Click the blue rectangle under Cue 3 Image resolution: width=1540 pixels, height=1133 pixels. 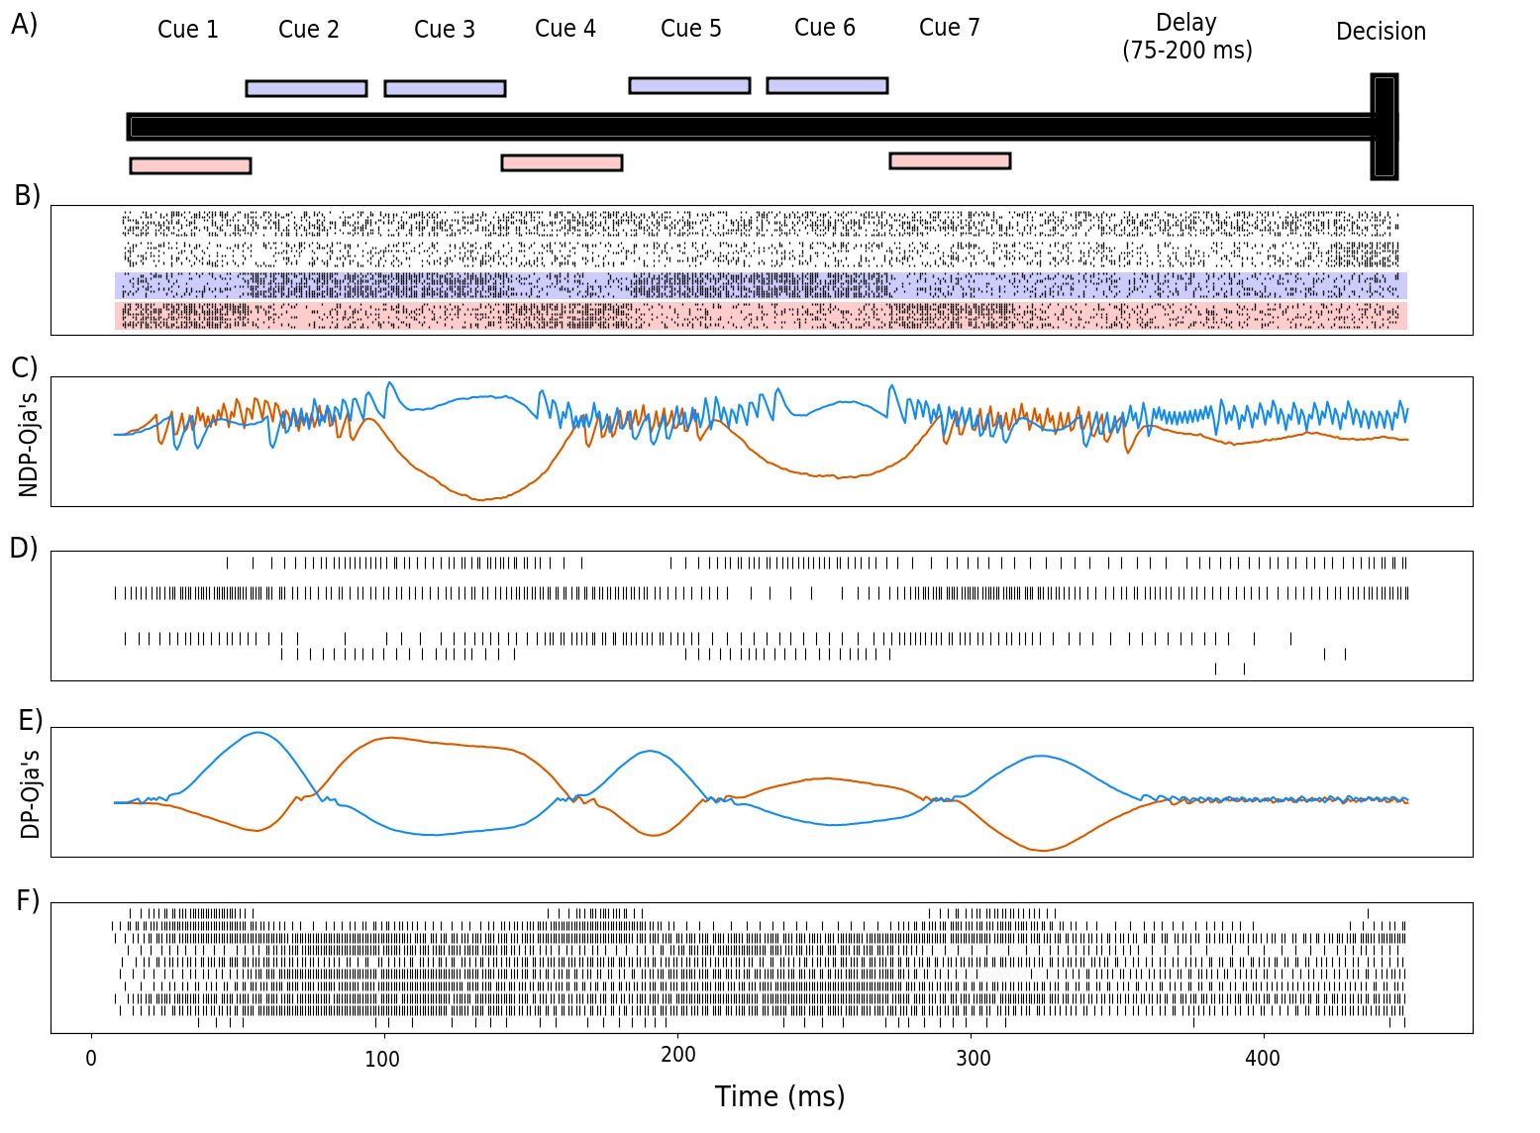[445, 88]
